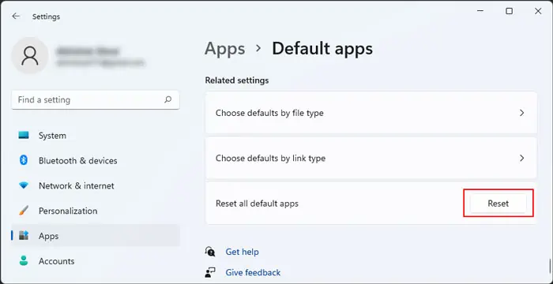Open Accounts settings
553x284 pixels.
96,261
